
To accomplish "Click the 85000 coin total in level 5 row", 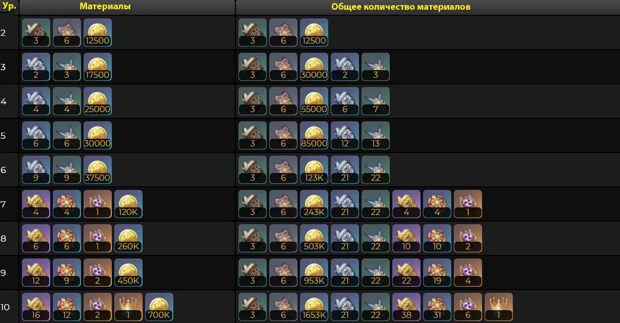I will [314, 135].
